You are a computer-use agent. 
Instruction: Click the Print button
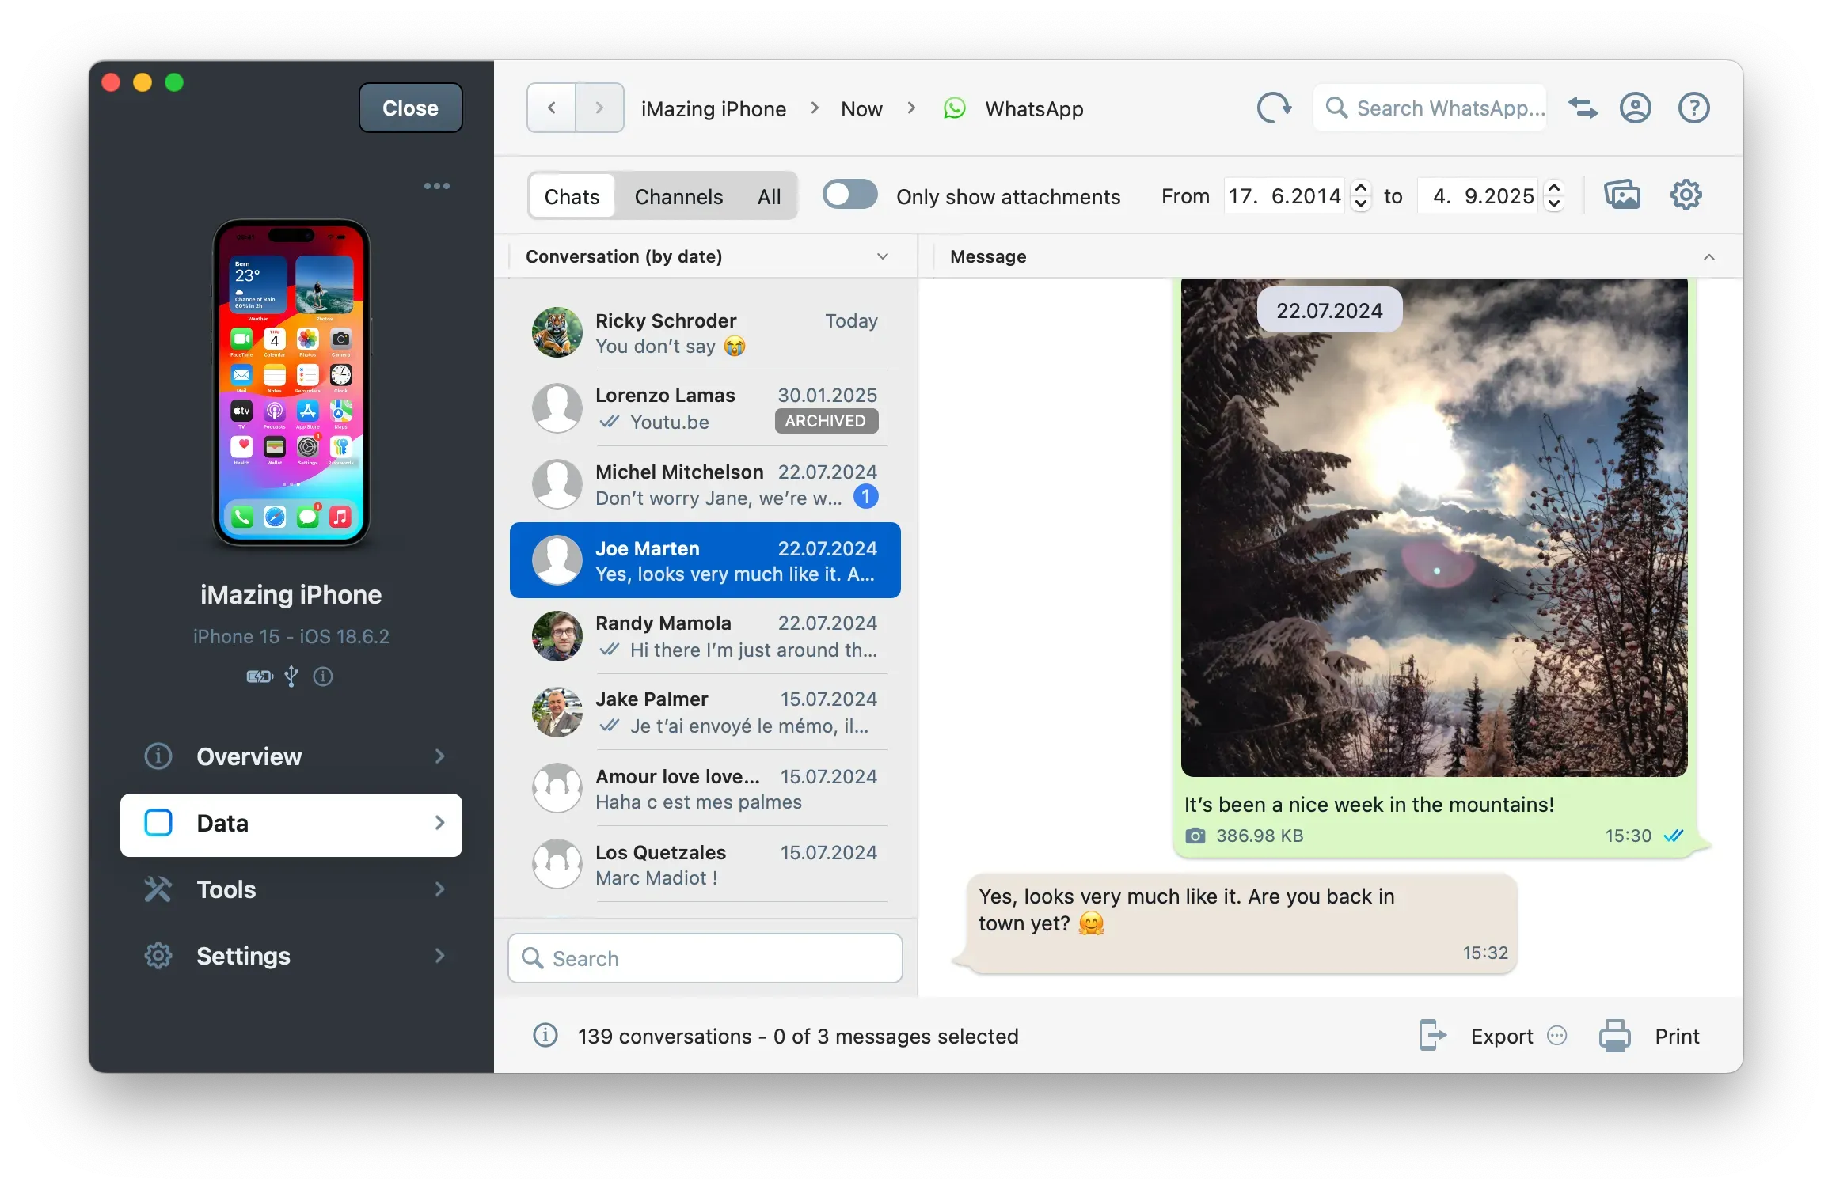tap(1676, 1036)
